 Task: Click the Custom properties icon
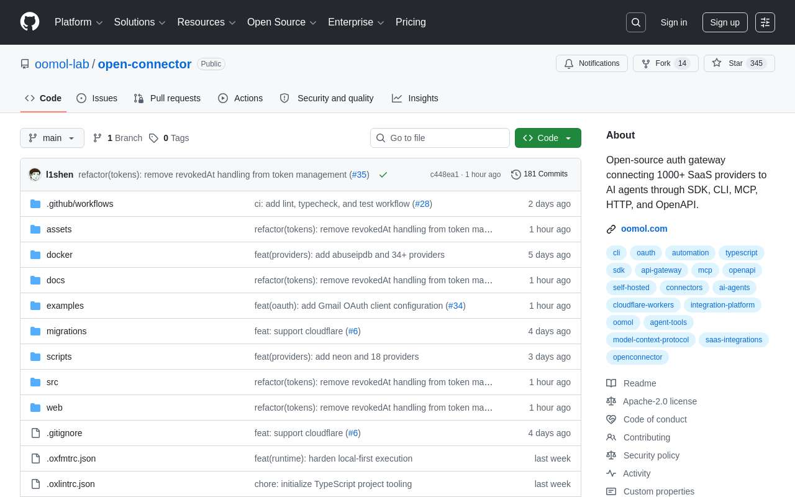pos(611,491)
